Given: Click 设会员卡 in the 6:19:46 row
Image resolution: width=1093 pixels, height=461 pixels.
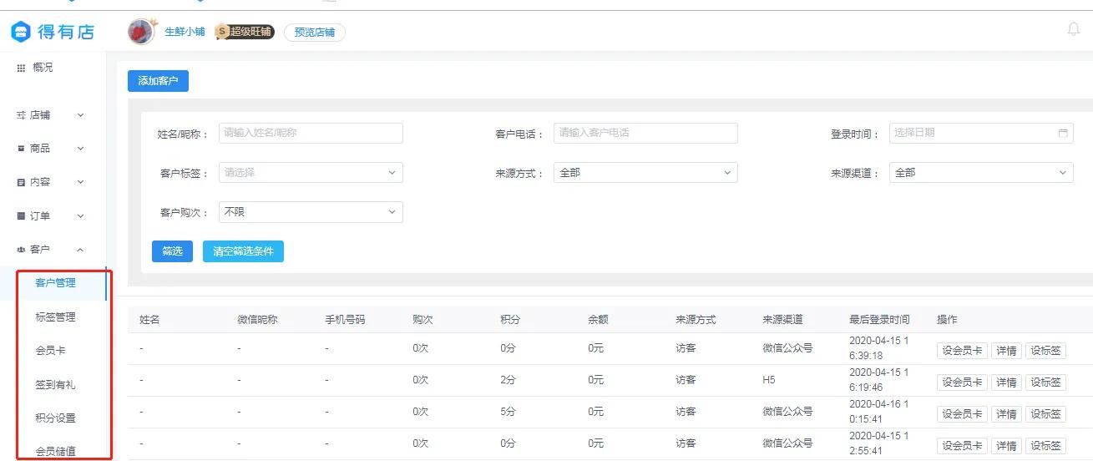Looking at the screenshot, I should [x=962, y=382].
